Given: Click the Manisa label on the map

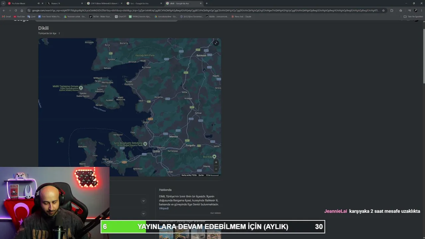Looking at the screenshot, I should click(x=173, y=136).
